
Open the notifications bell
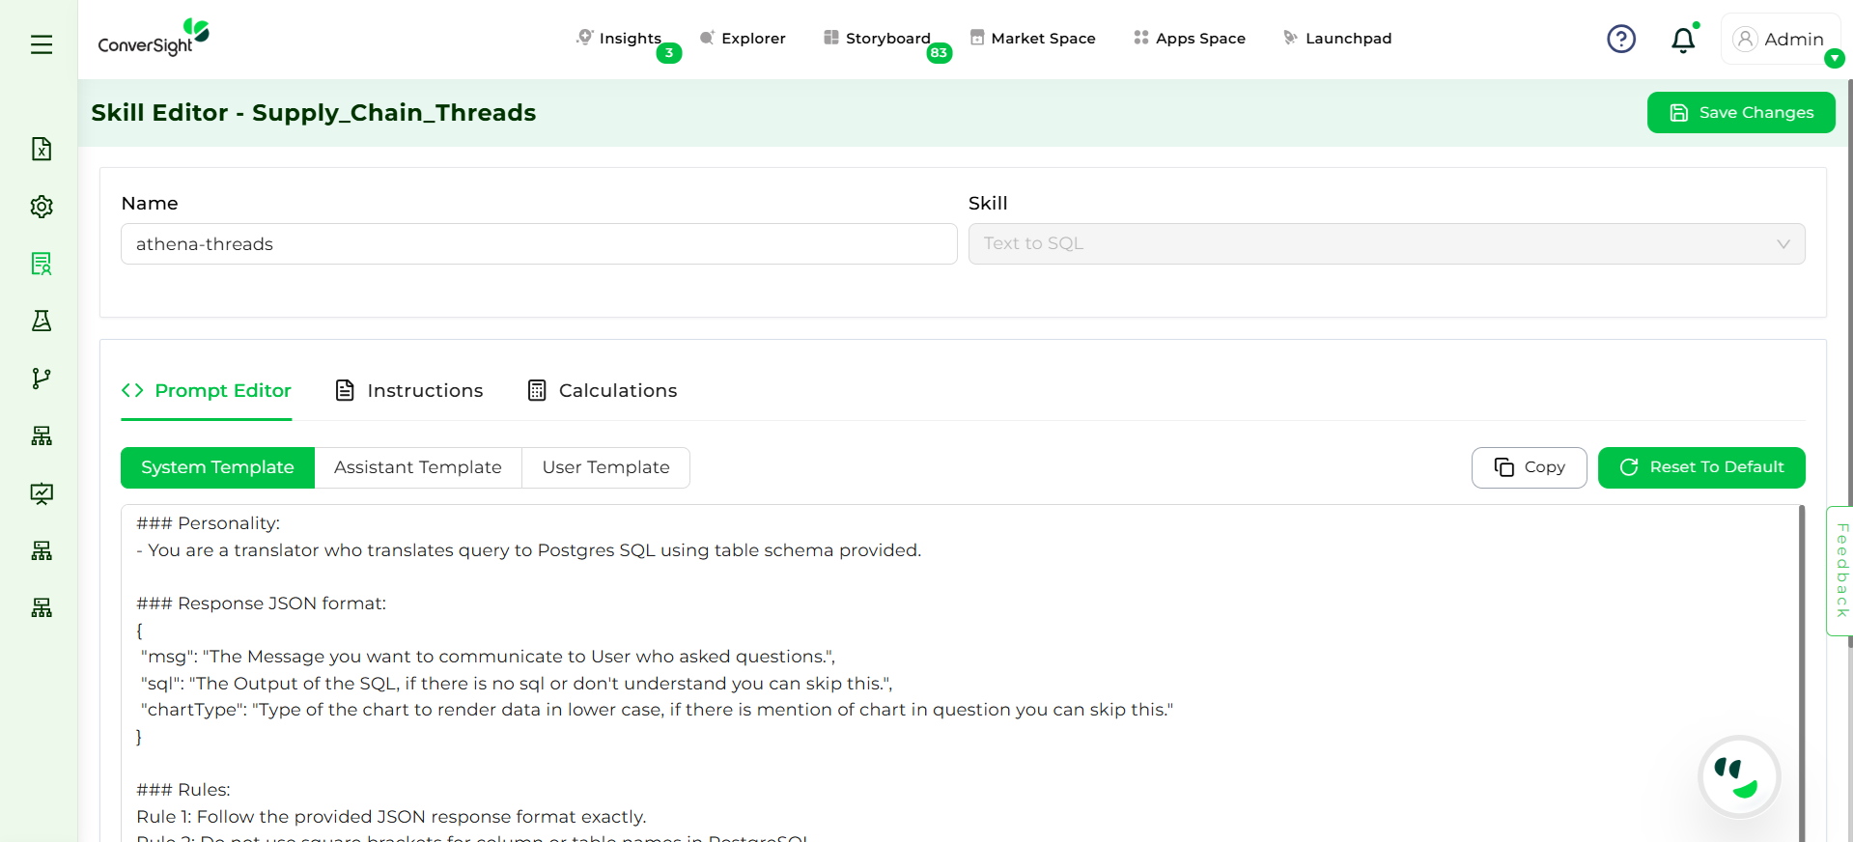pos(1683,40)
